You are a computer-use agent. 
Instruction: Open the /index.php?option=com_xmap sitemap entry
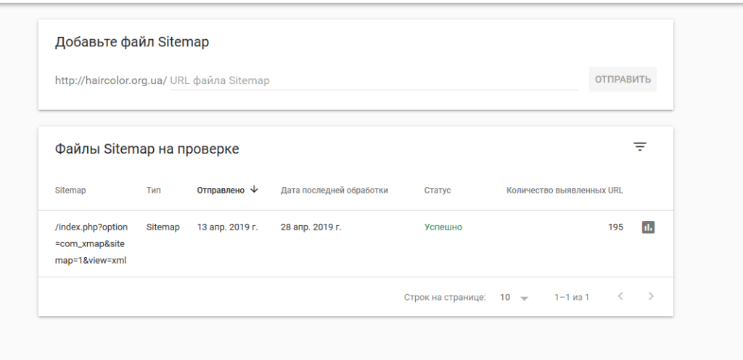point(91,243)
